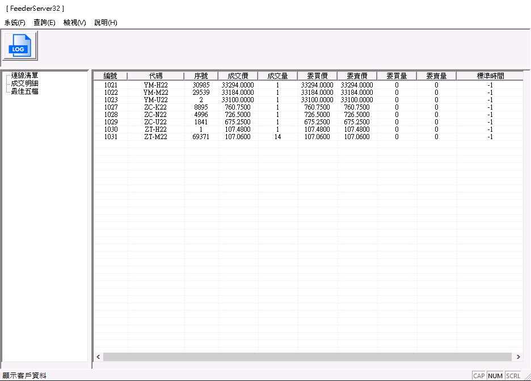This screenshot has width=531, height=381.
Task: Sort by the 委買價 column header
Action: [x=317, y=76]
